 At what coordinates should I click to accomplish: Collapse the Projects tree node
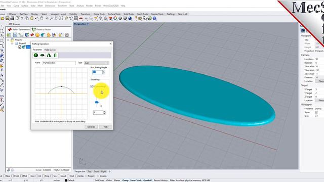point(8,40)
